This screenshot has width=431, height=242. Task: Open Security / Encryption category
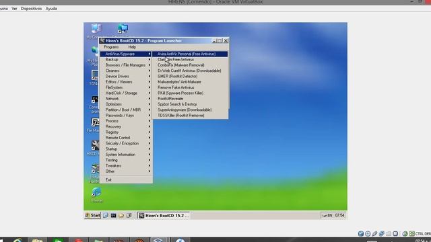click(126, 143)
